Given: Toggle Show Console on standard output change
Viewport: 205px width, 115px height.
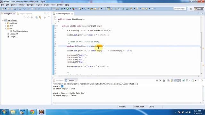Looking at the screenshot, I should [x=175, y=80].
